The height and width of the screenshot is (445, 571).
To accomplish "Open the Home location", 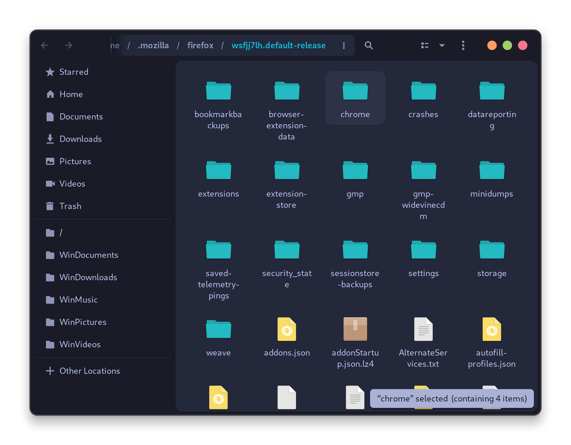I will click(71, 94).
